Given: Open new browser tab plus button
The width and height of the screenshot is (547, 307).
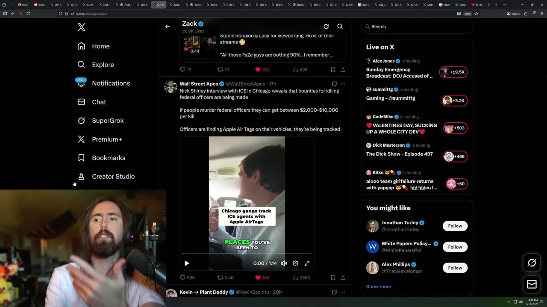Looking at the screenshot, I should pyautogui.click(x=496, y=5).
